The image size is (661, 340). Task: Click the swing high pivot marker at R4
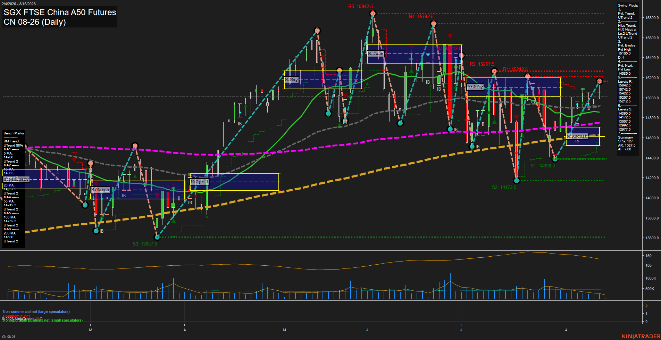click(x=433, y=24)
